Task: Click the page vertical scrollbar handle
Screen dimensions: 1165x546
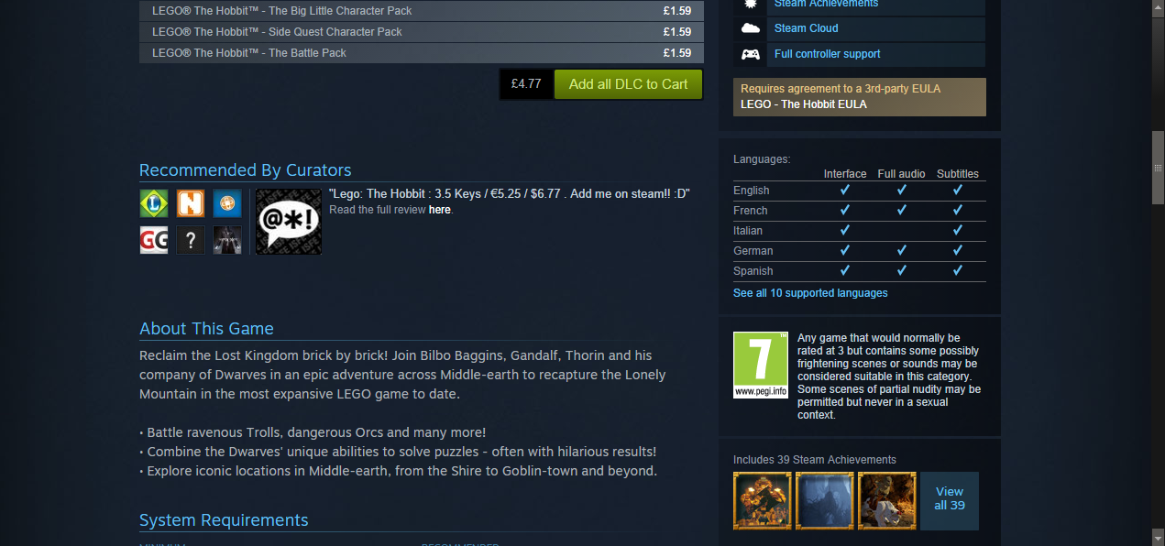Action: 1159,169
